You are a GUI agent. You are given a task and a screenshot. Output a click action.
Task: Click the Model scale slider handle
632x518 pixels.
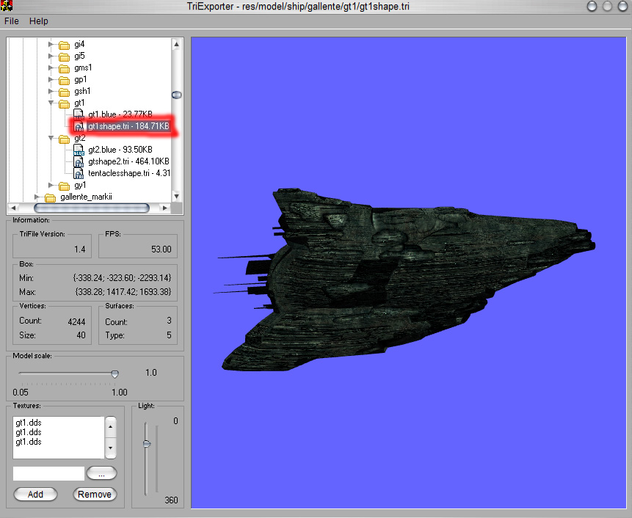115,373
